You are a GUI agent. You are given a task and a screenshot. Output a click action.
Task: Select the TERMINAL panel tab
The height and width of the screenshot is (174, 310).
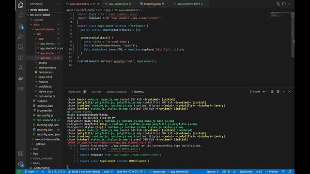(138, 92)
